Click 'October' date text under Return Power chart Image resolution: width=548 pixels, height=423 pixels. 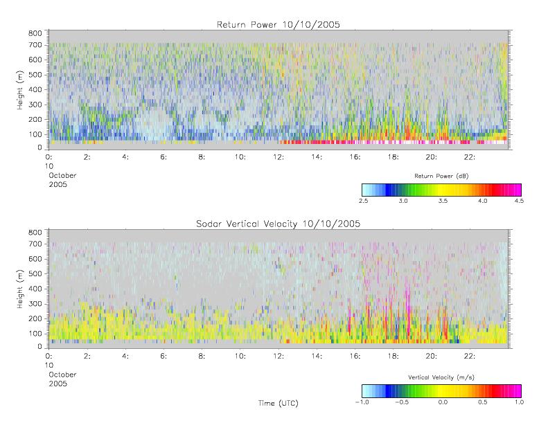coord(62,175)
